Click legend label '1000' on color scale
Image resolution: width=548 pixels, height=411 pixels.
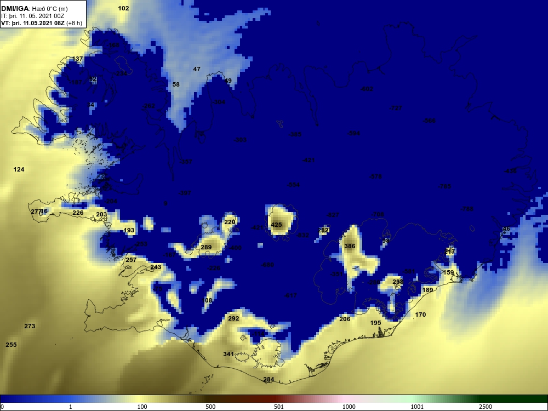pyautogui.click(x=349, y=407)
